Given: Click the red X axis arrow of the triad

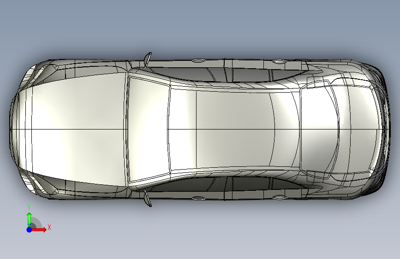Looking at the screenshot, I should [x=39, y=230].
